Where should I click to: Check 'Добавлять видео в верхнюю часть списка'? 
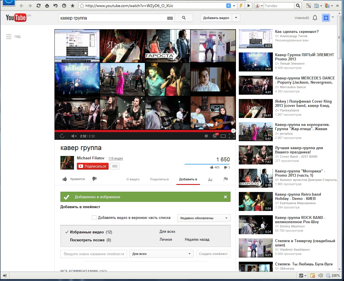94,217
